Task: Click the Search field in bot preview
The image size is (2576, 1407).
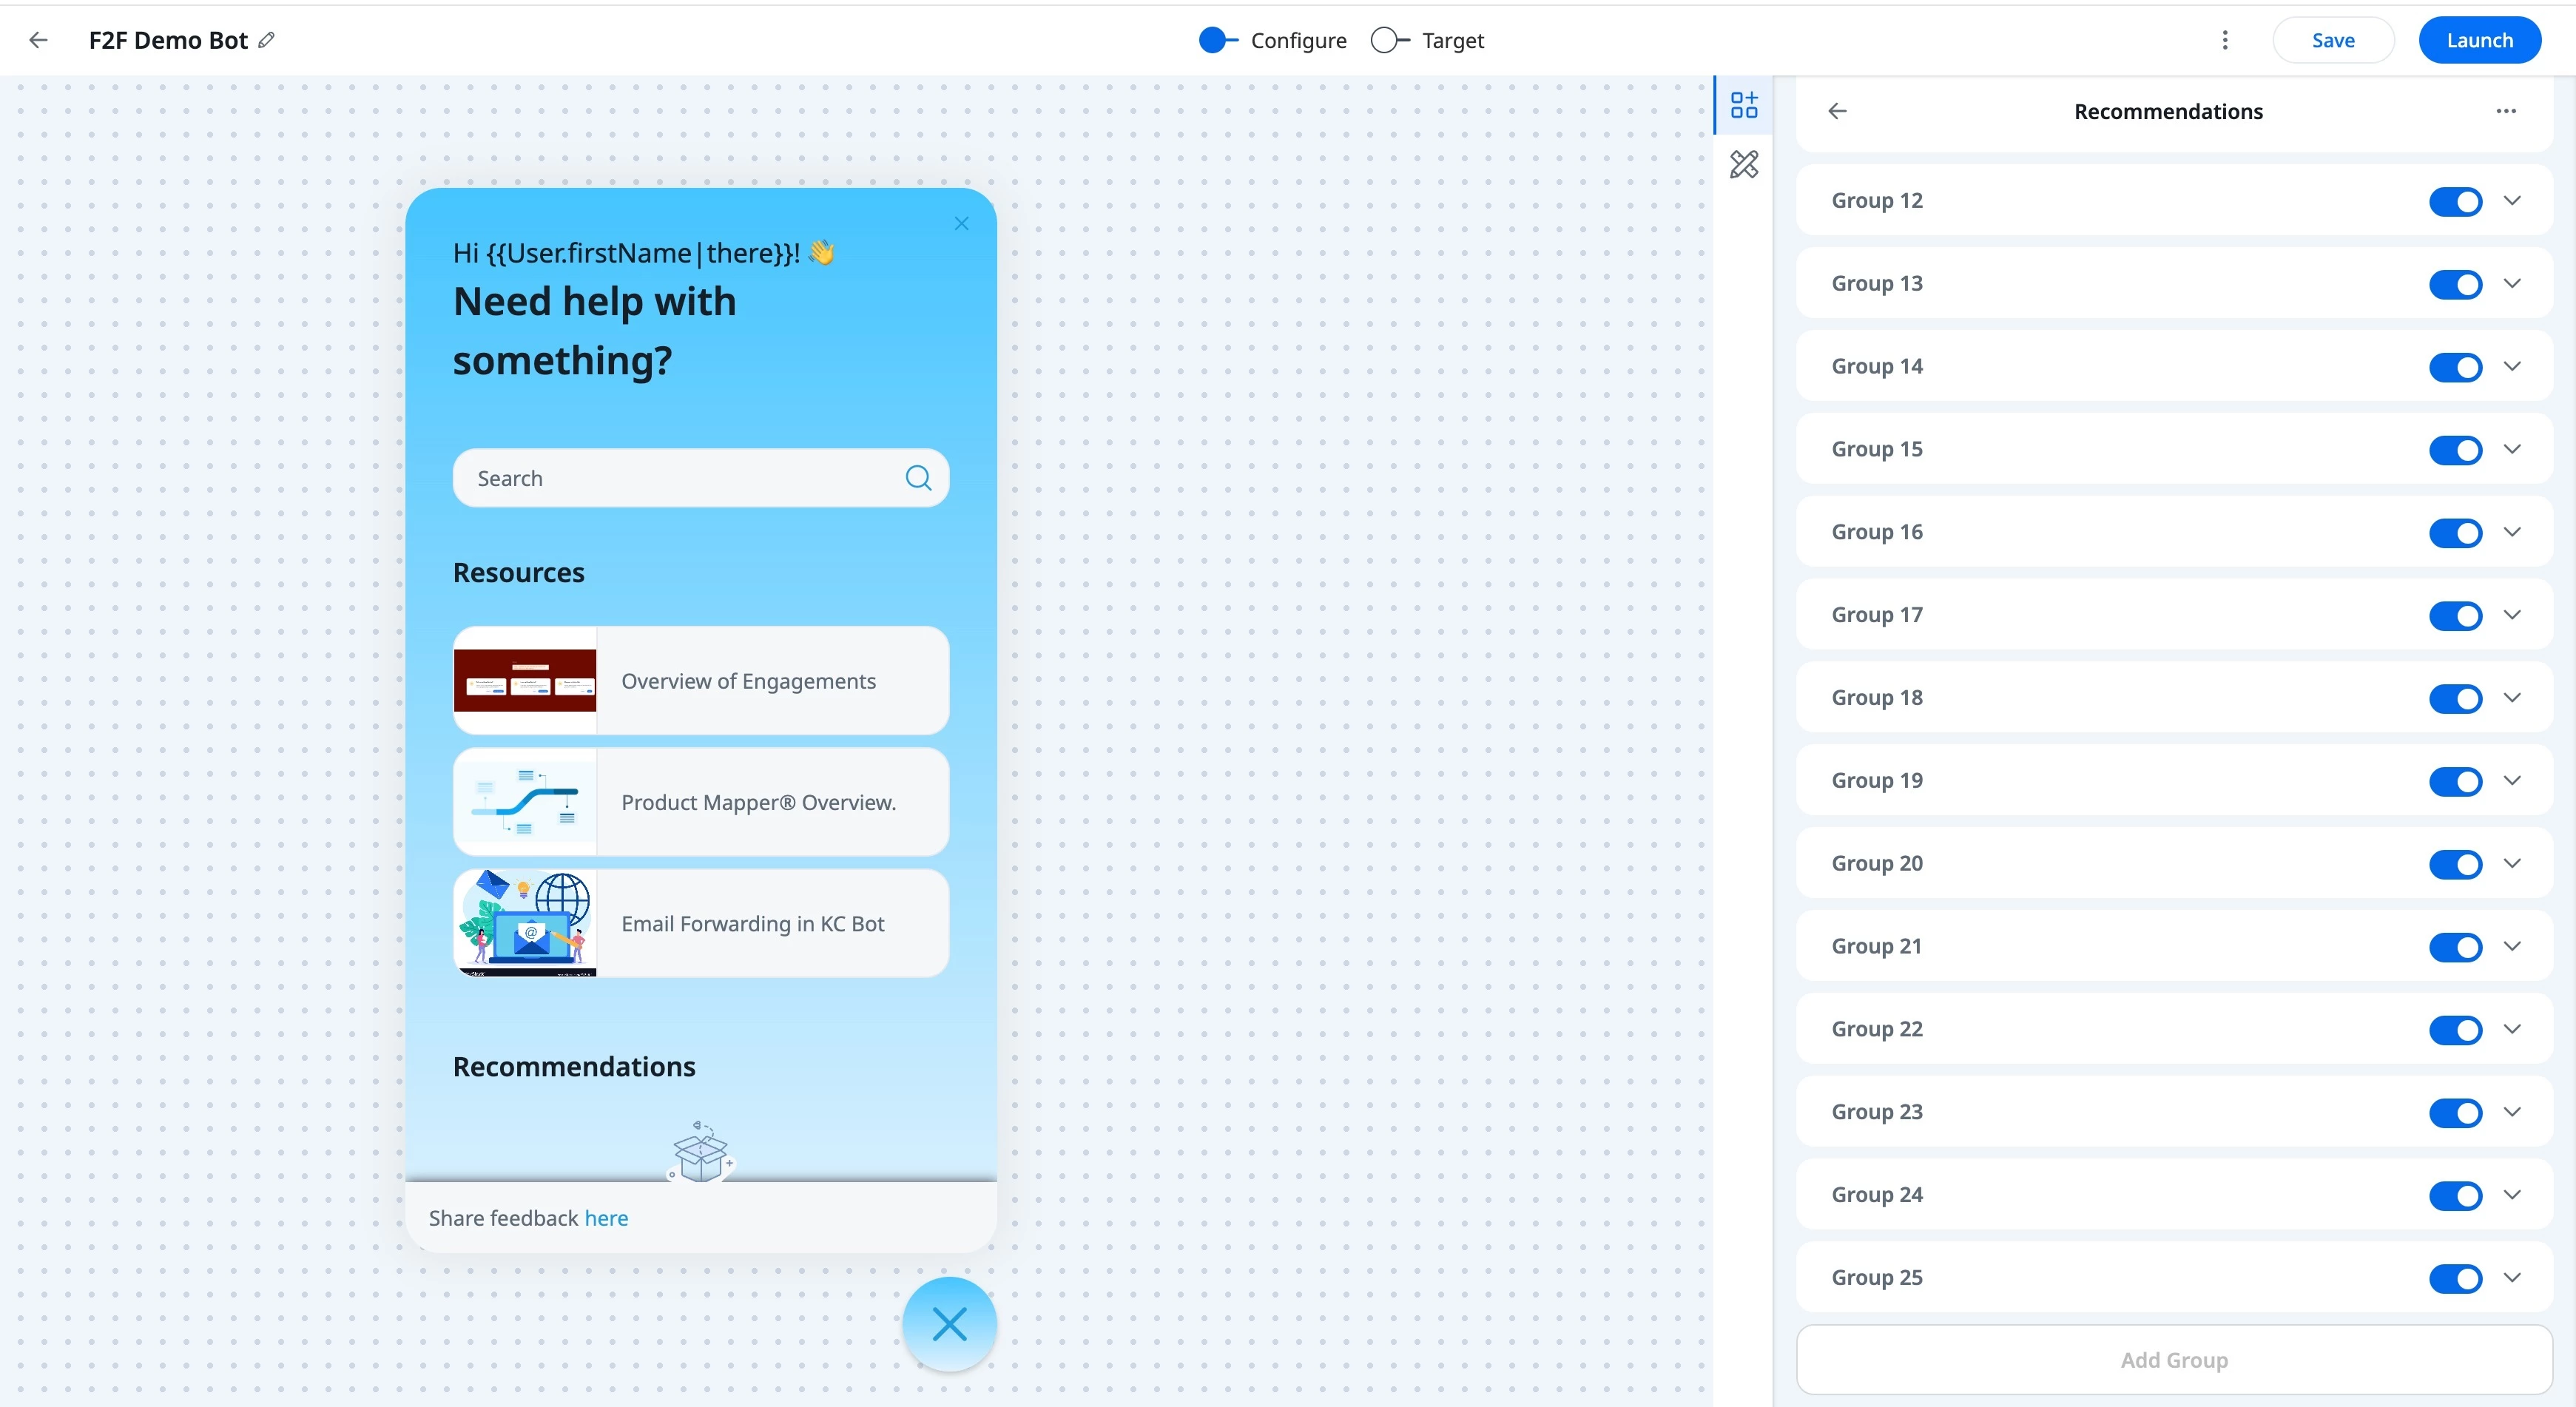Action: point(700,478)
